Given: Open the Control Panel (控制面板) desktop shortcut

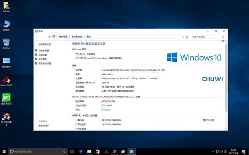Looking at the screenshot, I should pyautogui.click(x=6, y=62).
